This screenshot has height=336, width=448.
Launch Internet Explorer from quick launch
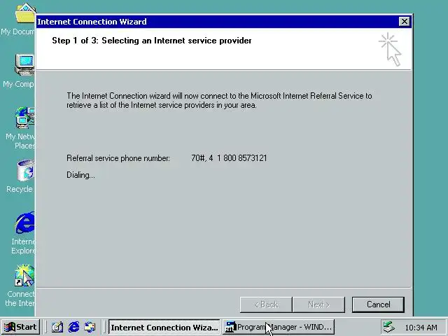click(73, 327)
